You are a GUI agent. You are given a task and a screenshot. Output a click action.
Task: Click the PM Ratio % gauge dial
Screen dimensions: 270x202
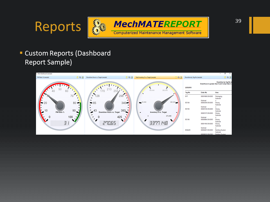pos(60,106)
